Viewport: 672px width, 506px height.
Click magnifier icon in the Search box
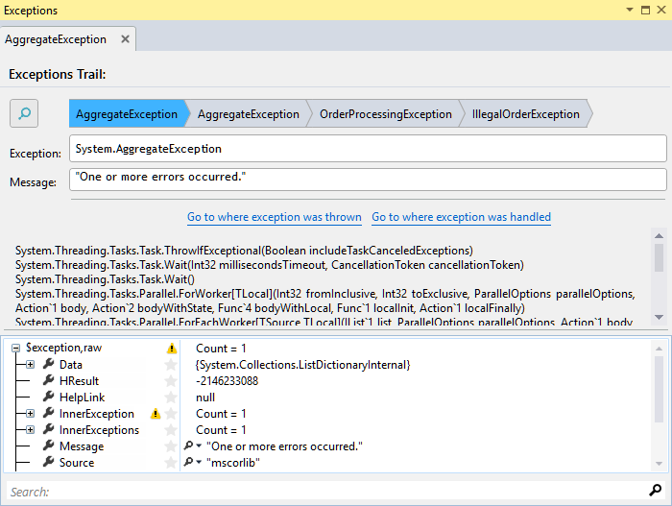pos(656,490)
